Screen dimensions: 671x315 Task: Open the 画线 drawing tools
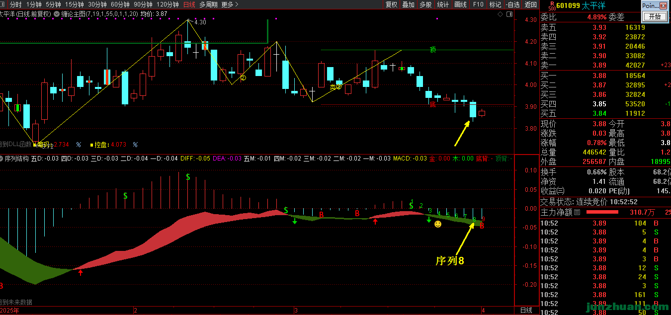(460, 4)
